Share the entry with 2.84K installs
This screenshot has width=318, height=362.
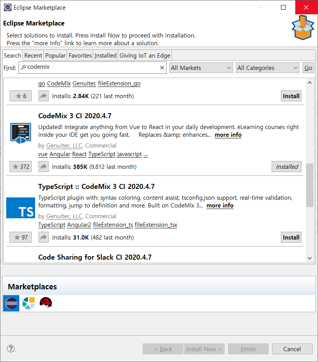(43, 96)
